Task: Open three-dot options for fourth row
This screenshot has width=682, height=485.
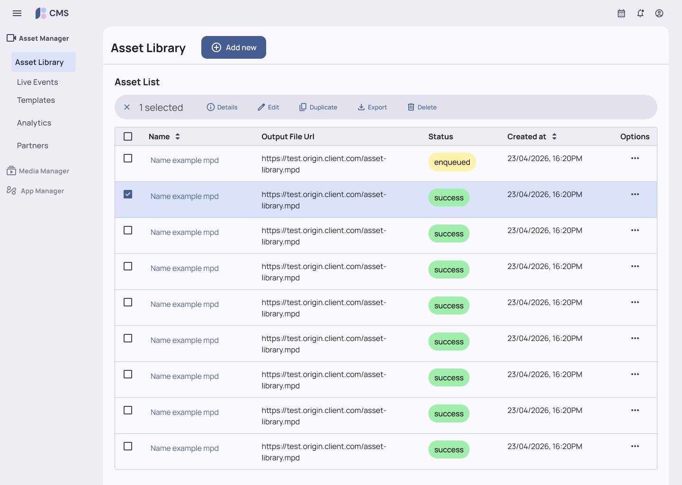Action: pyautogui.click(x=635, y=266)
